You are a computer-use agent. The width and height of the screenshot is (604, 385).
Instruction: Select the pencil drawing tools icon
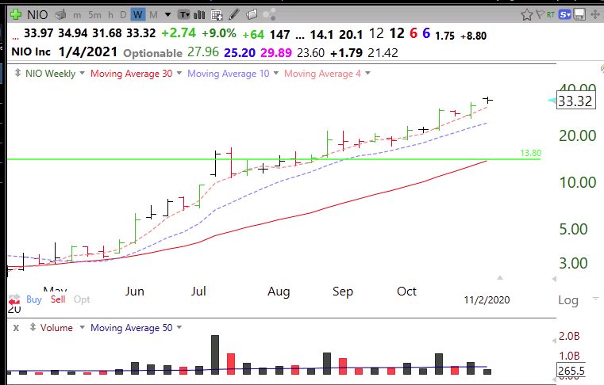(234, 15)
